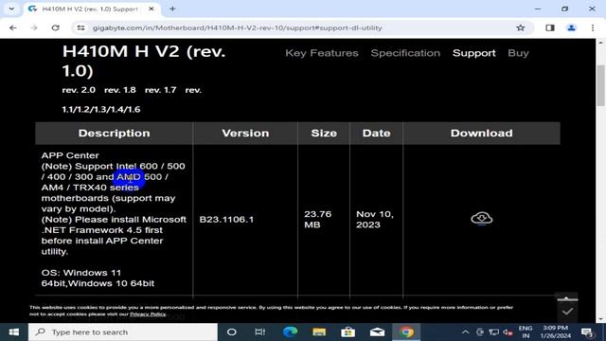Image resolution: width=606 pixels, height=341 pixels.
Task: Open the Privacy Policy link
Action: pyautogui.click(x=148, y=314)
